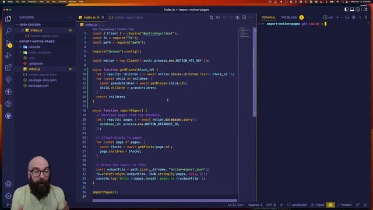373x210 pixels.
Task: Open the Extensions view
Action: [8, 68]
